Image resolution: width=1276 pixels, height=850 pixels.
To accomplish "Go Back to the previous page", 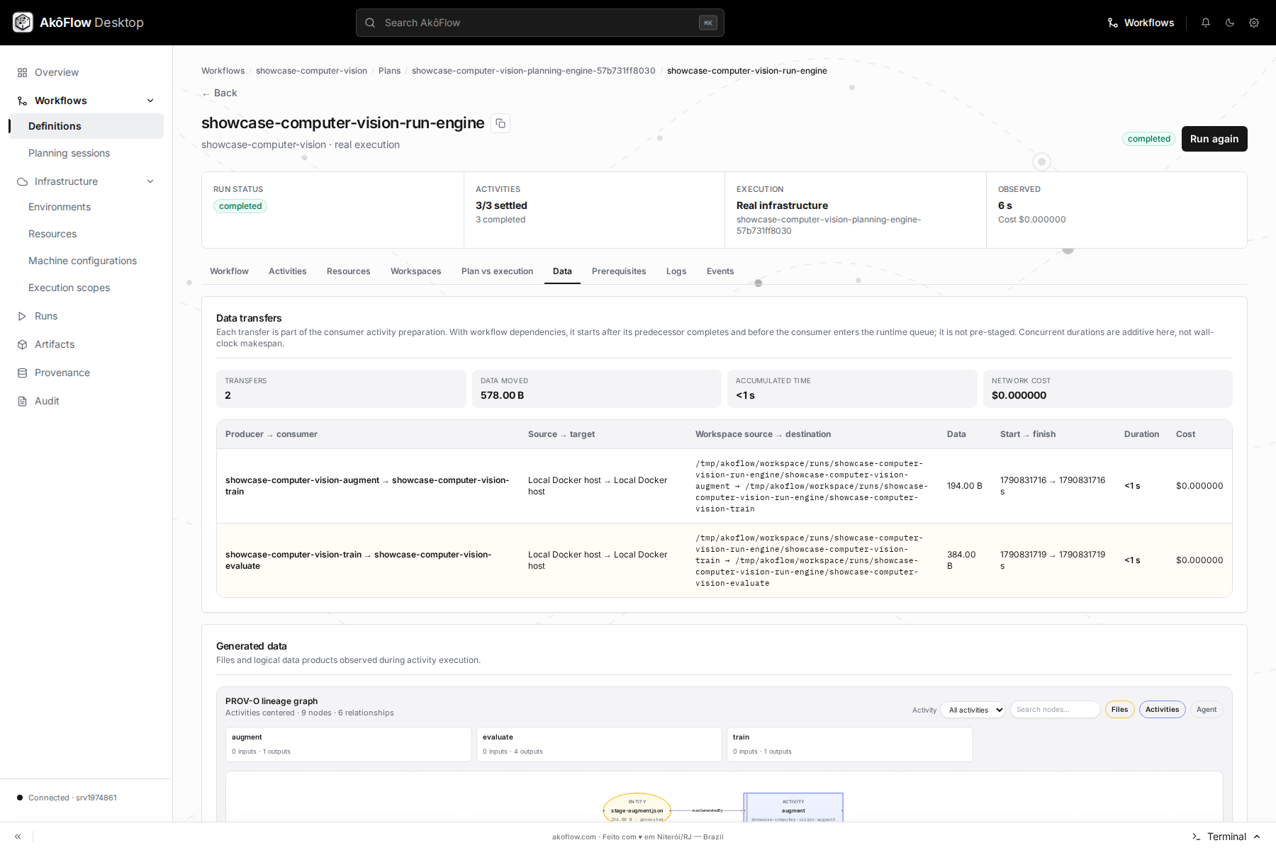I will pyautogui.click(x=219, y=93).
